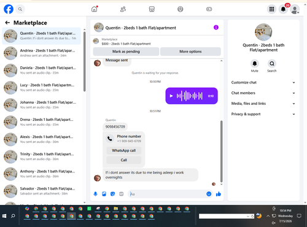This screenshot has height=227, width=307.
Task: Open the Drena conversation
Action: tap(41, 122)
